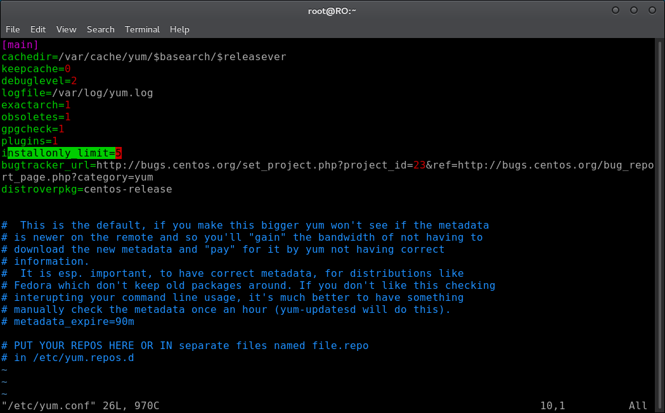
Task: Click the rightmost window control circle
Action: (x=652, y=10)
